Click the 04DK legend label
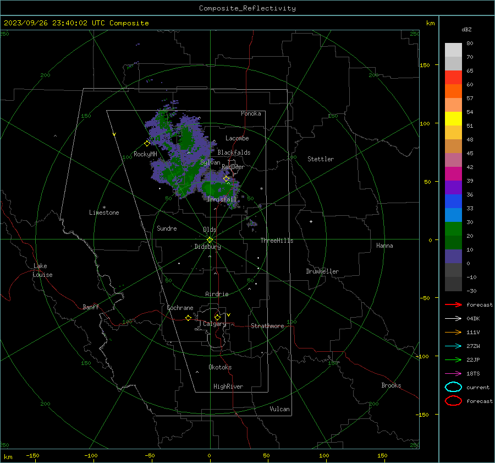 473,319
